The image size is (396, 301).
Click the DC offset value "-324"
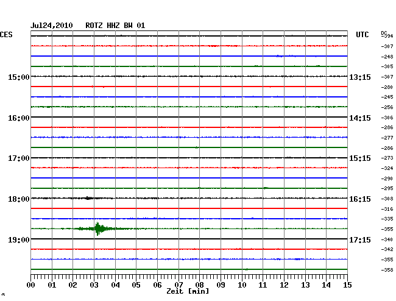pos(387,168)
